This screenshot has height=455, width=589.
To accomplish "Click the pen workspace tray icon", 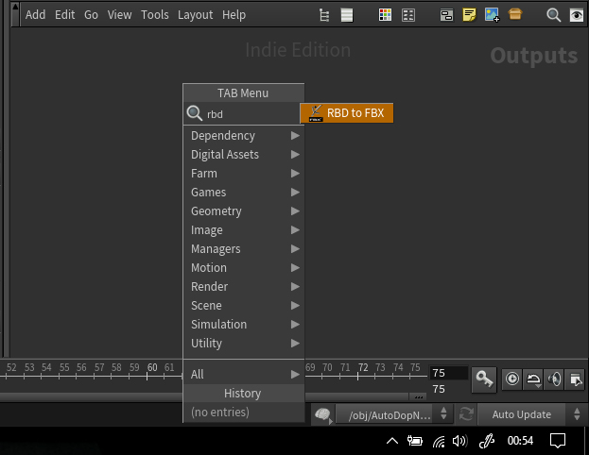I will (487, 441).
